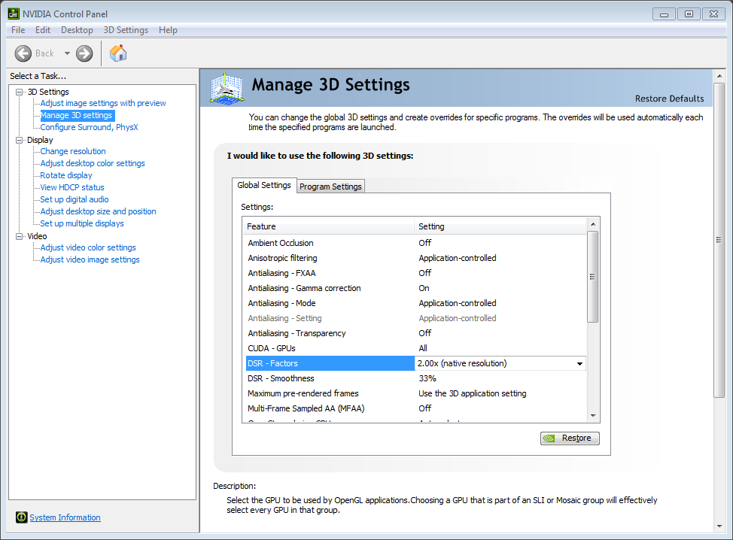
Task: Switch to the Program Settings tab
Action: click(330, 187)
